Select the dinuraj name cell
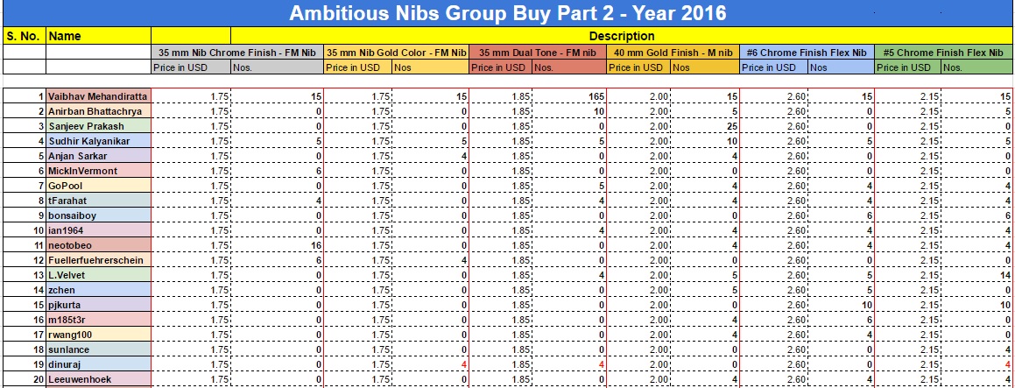The image size is (1015, 388). 98,364
